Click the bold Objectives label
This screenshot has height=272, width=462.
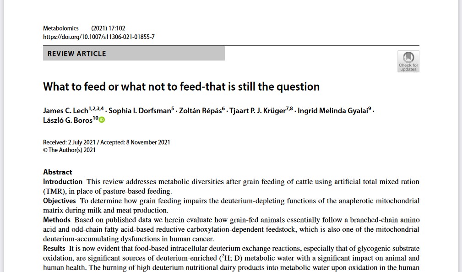[x=60, y=201]
